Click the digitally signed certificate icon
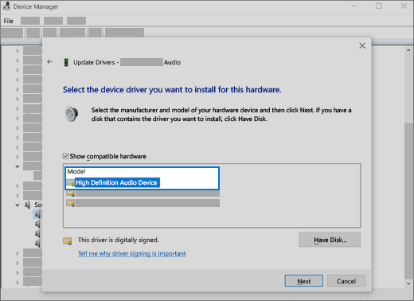 coord(68,240)
